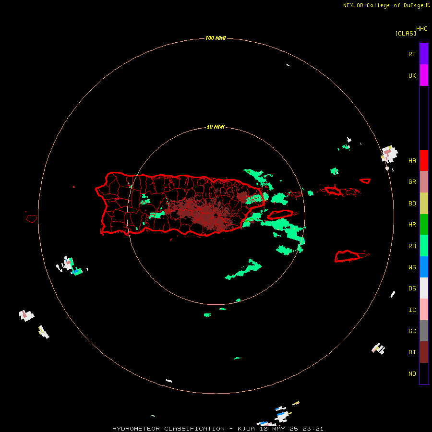Screen dimensions: 432x432
Task: Click the BI brown legend swatch
Action: pyautogui.click(x=424, y=352)
